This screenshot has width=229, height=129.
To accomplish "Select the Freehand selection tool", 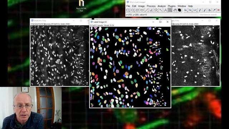I will pyautogui.click(x=142, y=10).
